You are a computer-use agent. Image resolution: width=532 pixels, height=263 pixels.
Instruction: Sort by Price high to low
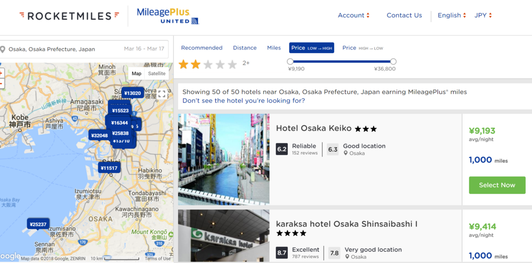click(x=362, y=48)
